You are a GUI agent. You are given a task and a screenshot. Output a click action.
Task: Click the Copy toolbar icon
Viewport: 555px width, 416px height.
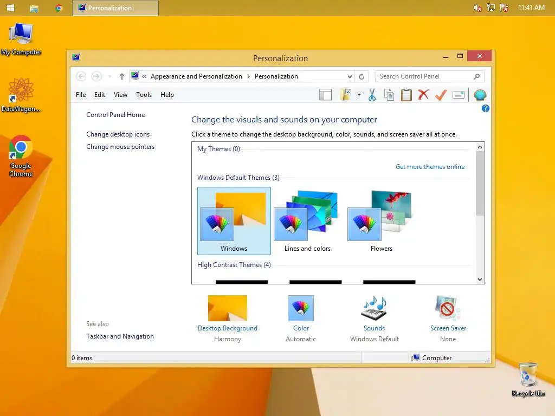click(x=389, y=95)
